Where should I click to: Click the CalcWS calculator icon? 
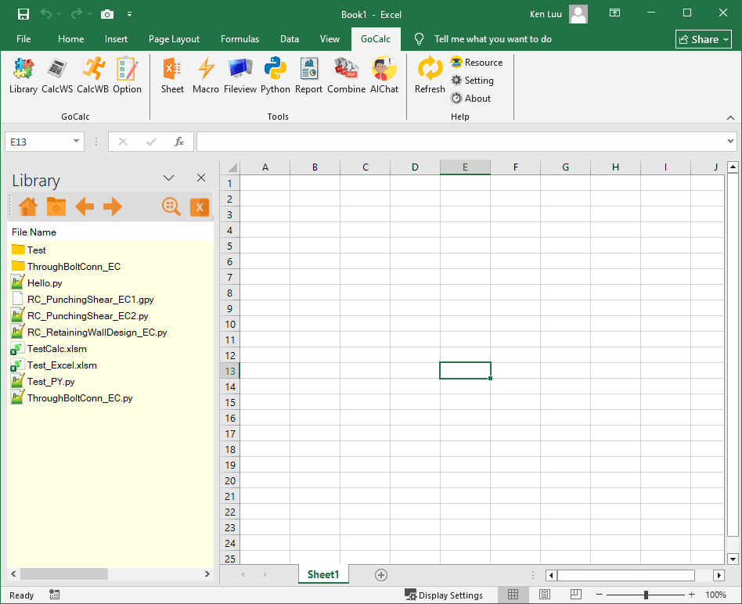[x=57, y=76]
